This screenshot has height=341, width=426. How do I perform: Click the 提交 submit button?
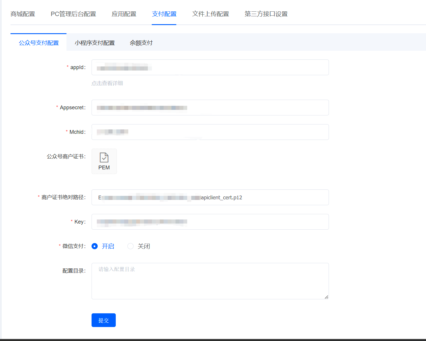[x=104, y=320]
